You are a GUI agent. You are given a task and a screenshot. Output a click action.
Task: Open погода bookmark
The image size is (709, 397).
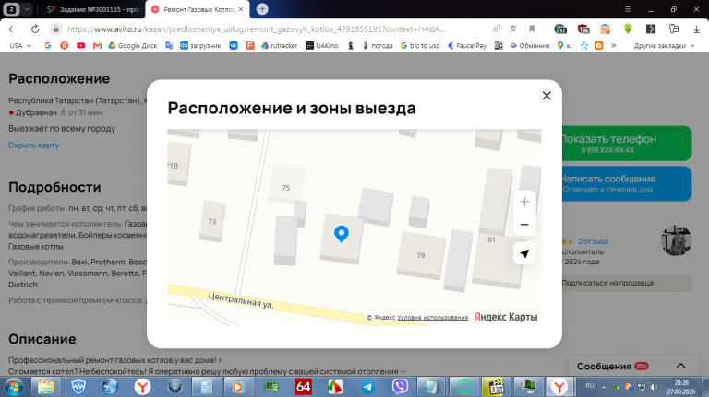click(x=378, y=45)
